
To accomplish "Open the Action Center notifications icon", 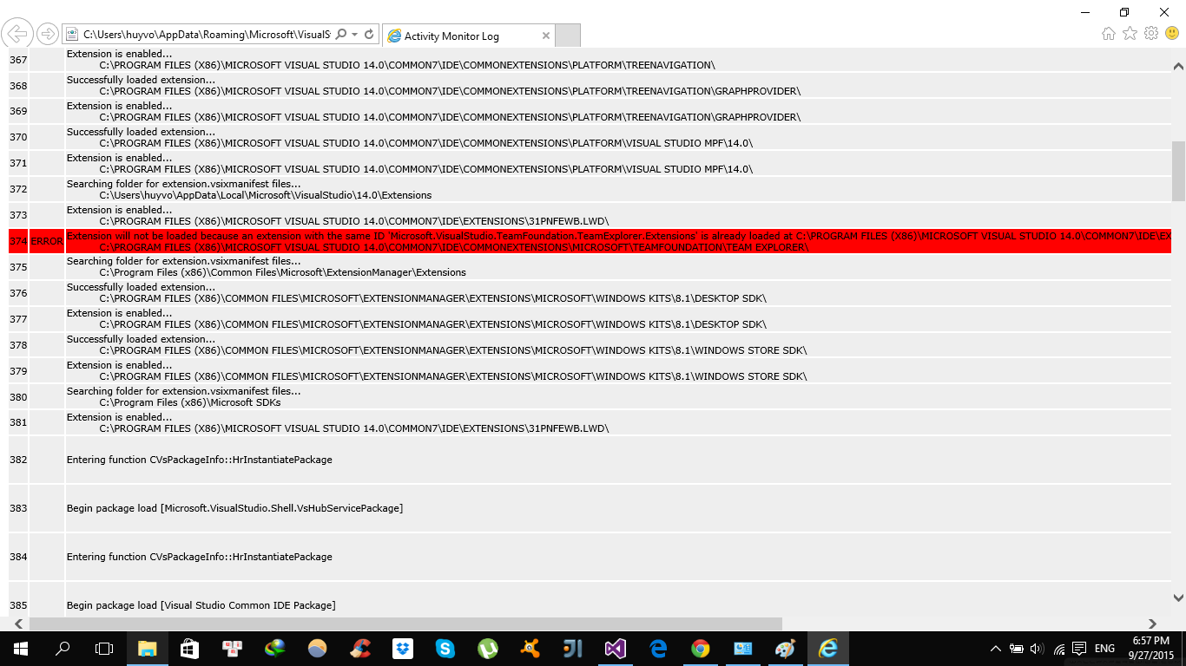I will [1079, 649].
